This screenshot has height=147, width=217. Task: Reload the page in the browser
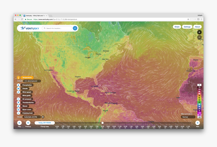[22, 19]
